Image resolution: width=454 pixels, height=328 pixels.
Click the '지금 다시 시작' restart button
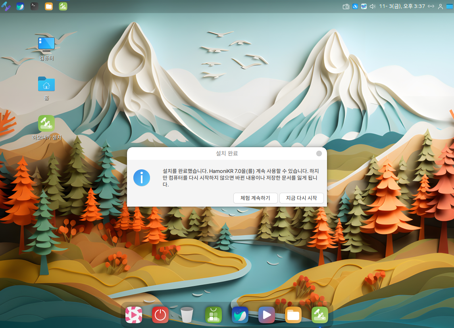301,198
